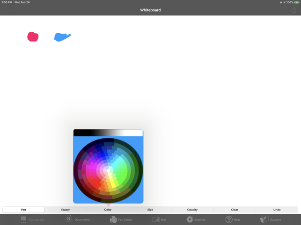Open the Settings gear icon
Viewport: 301px width, 225px height.
(190, 219)
